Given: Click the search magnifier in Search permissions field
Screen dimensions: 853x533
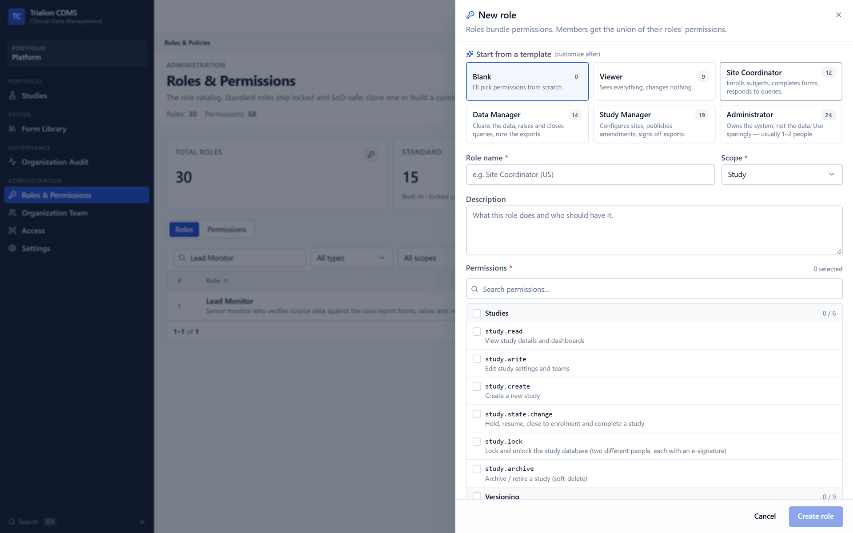Looking at the screenshot, I should click(474, 289).
